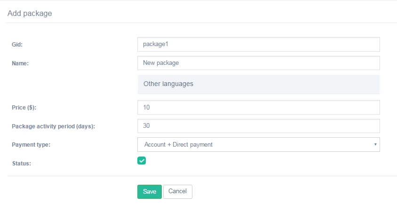Click the 'Payment type:' label
The image size is (397, 212).
click(31, 145)
